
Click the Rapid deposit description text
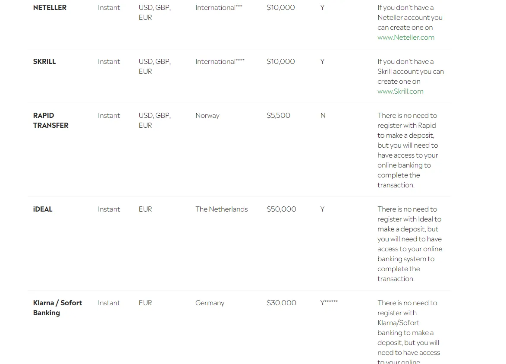(408, 150)
